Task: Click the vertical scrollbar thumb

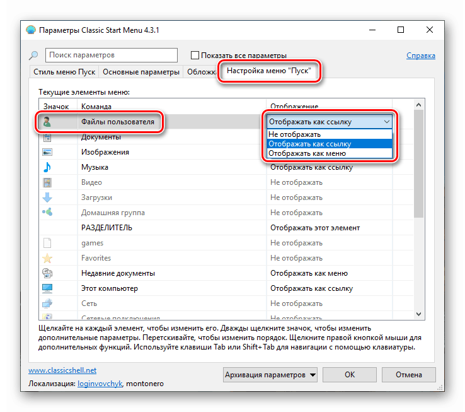Action: [419, 163]
